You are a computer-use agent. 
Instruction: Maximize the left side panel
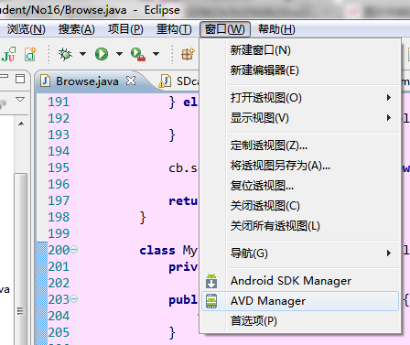[x=20, y=79]
